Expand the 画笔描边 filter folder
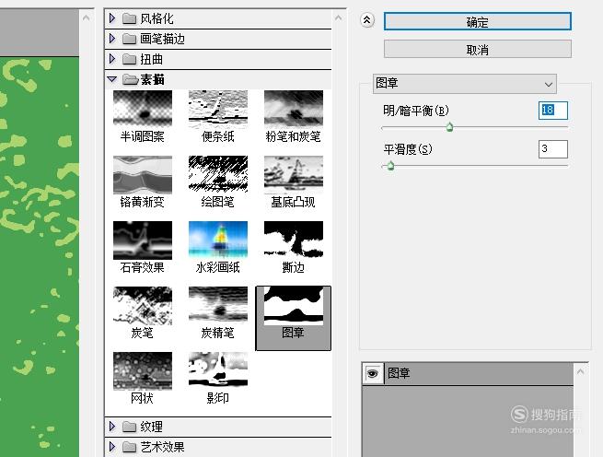Image resolution: width=603 pixels, height=457 pixels. coord(112,39)
